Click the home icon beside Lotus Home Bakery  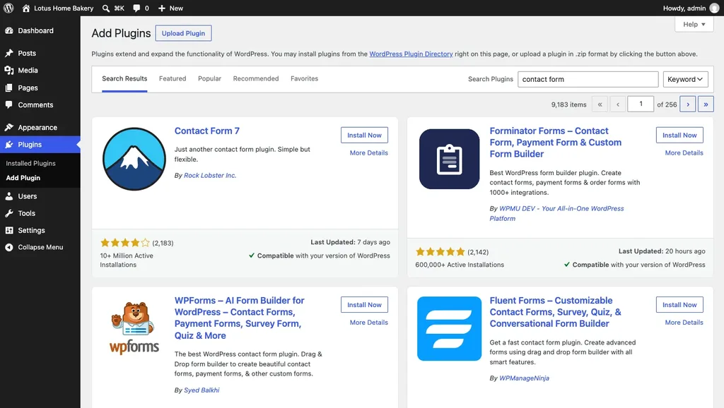coord(26,8)
